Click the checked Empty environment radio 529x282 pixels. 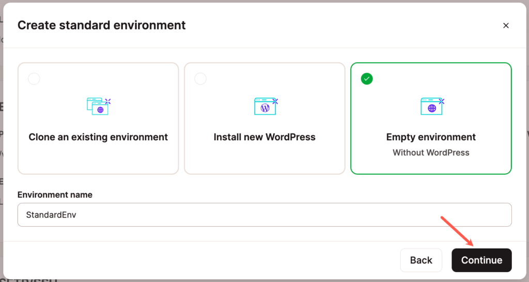pos(367,79)
